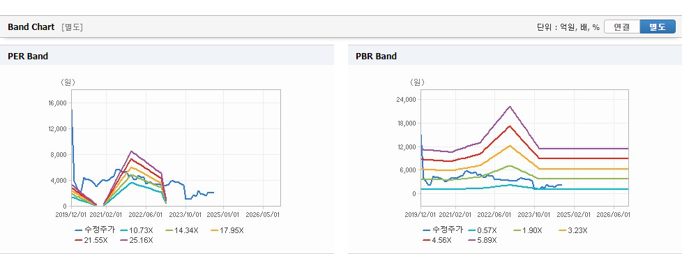Screen dimensions: 682x254
Task: Toggle 수정주가 legend in PER Band
Action: 95,230
